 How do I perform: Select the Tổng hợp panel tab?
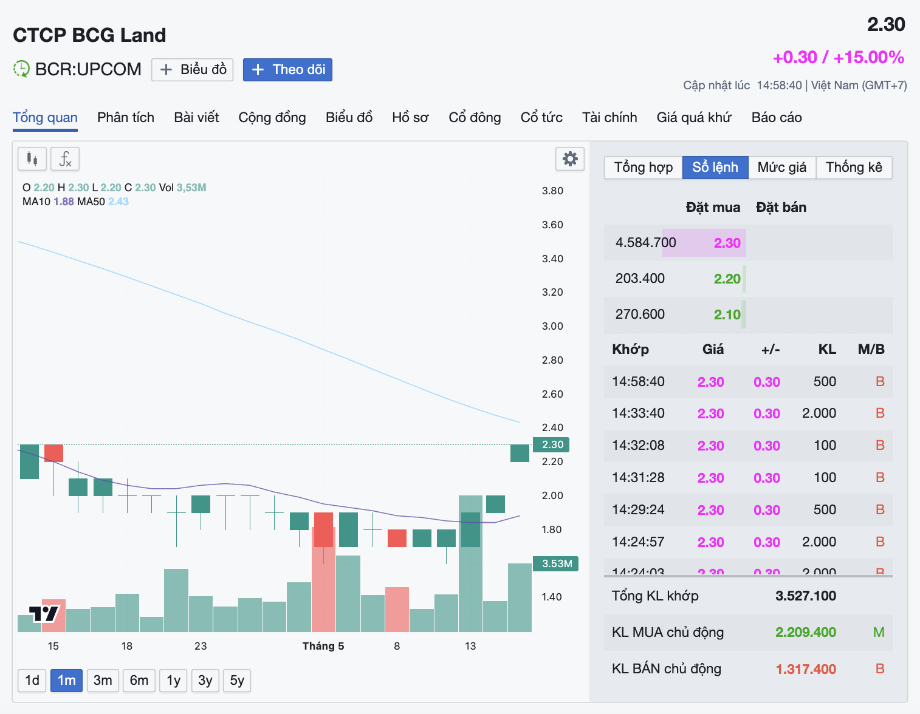[644, 168]
